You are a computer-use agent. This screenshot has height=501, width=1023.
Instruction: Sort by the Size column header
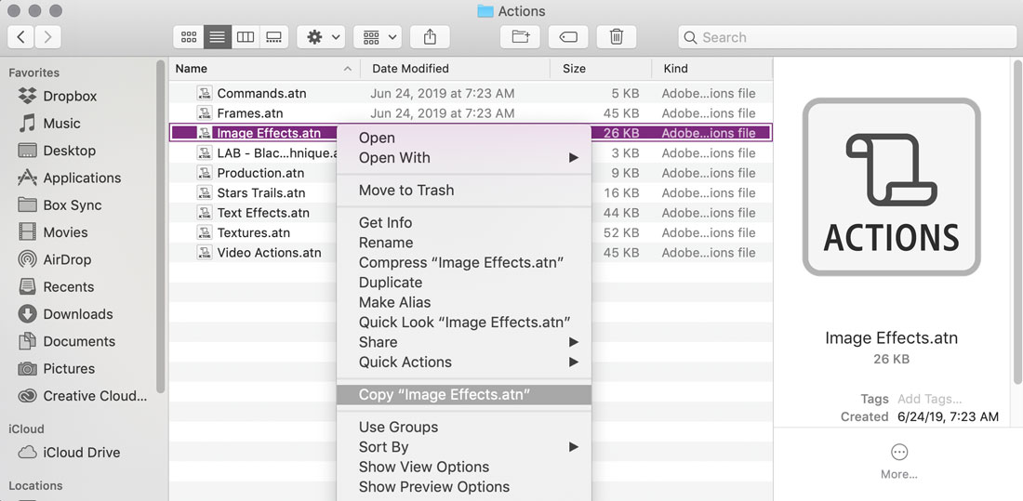pos(601,69)
